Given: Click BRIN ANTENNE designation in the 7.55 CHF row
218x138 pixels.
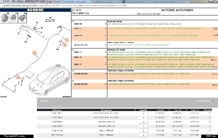Looking at the screenshot, I should 106,131.
